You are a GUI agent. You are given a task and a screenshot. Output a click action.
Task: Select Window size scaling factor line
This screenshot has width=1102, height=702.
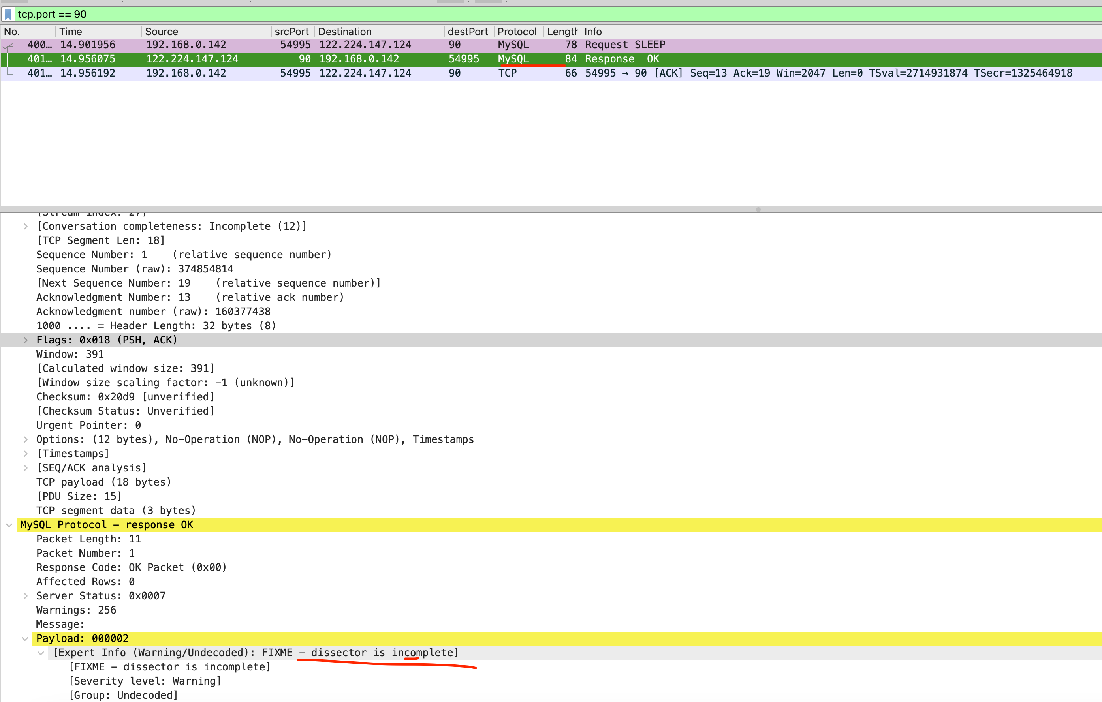pyautogui.click(x=165, y=383)
